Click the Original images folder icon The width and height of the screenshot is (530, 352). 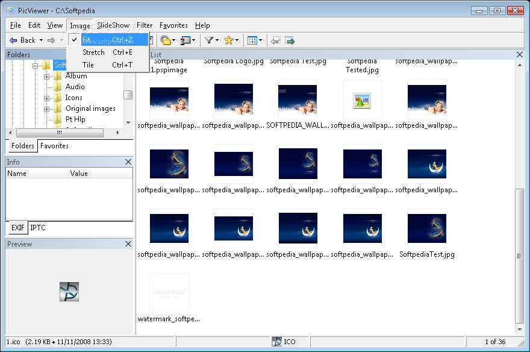(58, 108)
